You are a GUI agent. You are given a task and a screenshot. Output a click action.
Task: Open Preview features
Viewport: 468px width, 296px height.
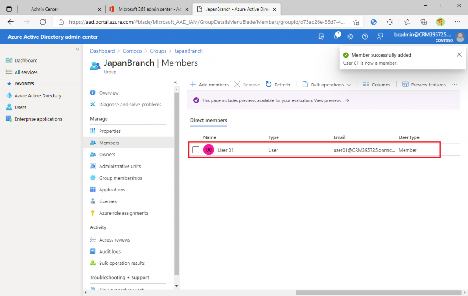(x=424, y=85)
